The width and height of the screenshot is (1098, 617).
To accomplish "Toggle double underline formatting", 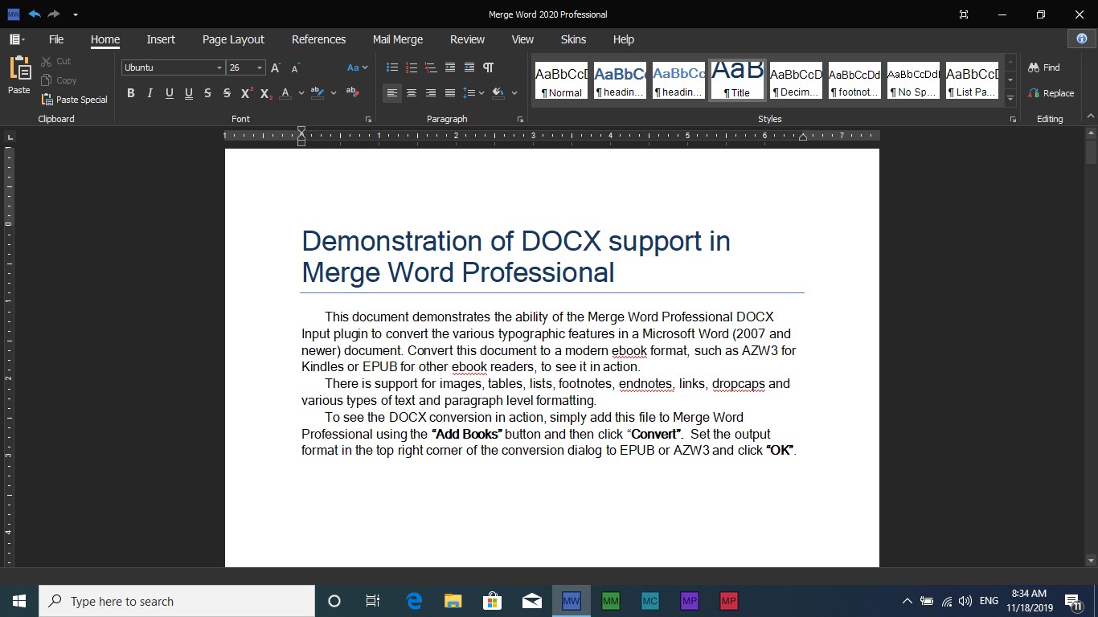I will [x=189, y=93].
